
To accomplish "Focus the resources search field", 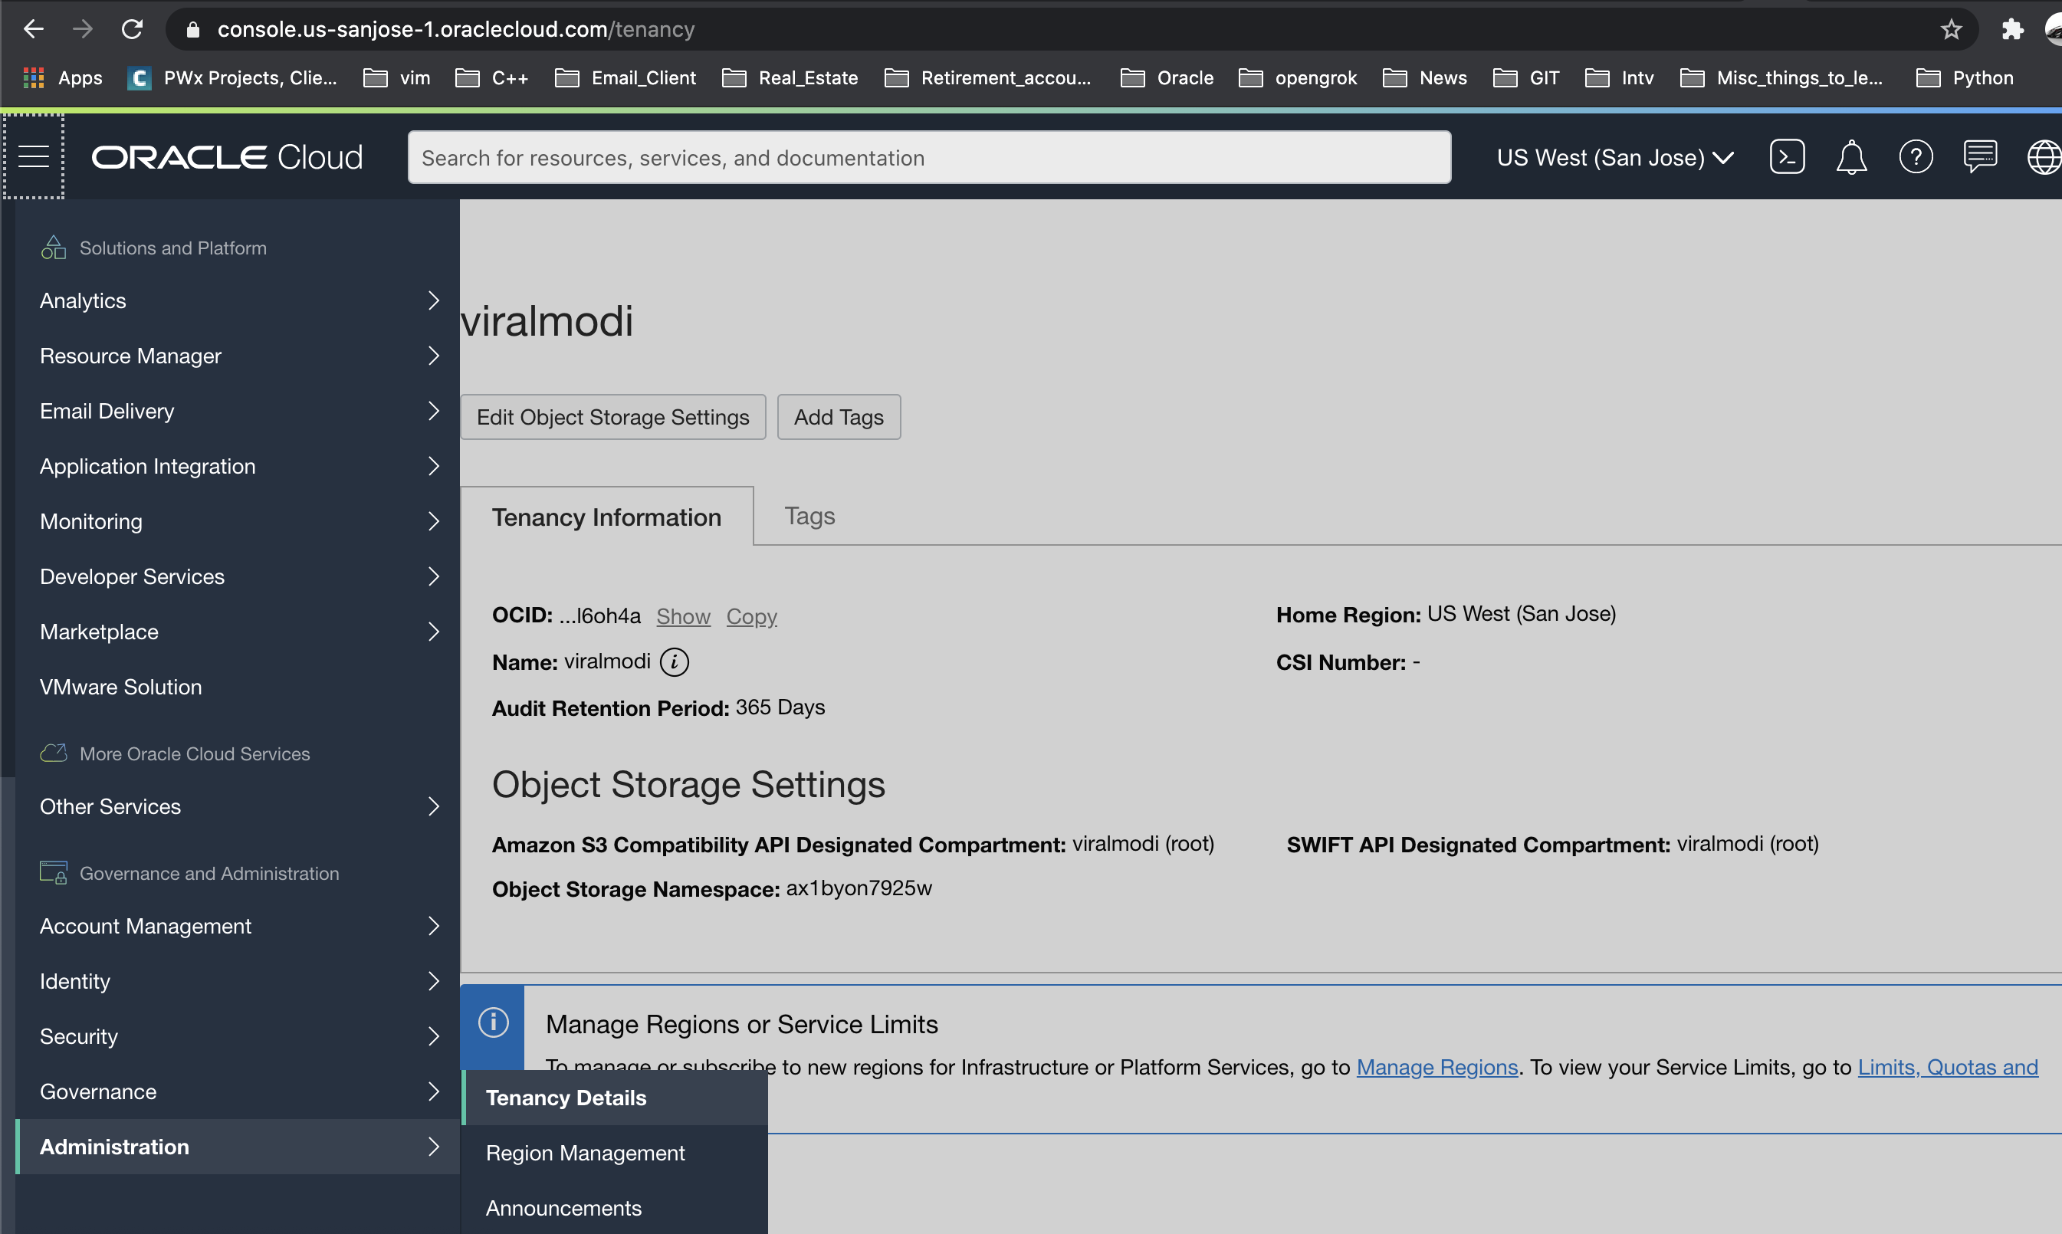I will coord(929,157).
